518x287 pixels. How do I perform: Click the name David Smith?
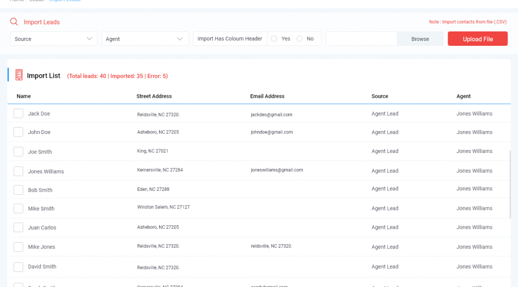42,267
